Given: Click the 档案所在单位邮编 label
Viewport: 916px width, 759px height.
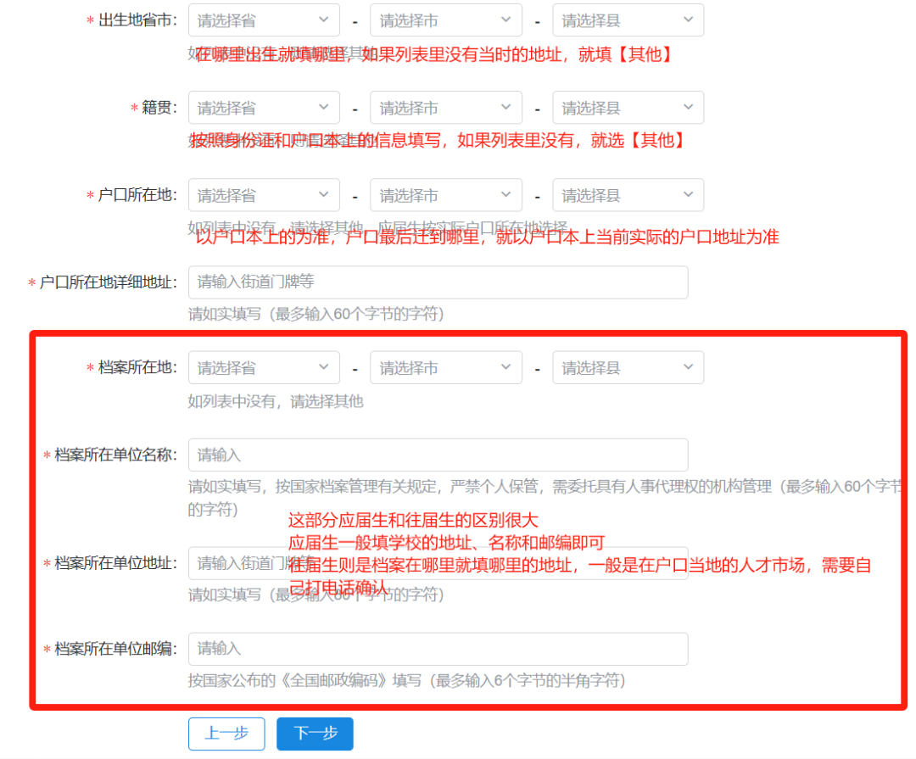Looking at the screenshot, I should tap(115, 649).
